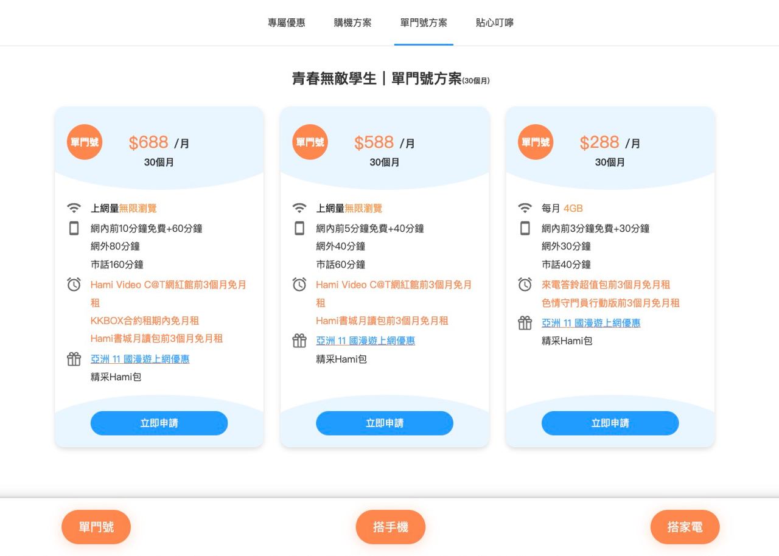Apply for the $688 plan with 立即申請
The image size is (779, 556).
(159, 423)
